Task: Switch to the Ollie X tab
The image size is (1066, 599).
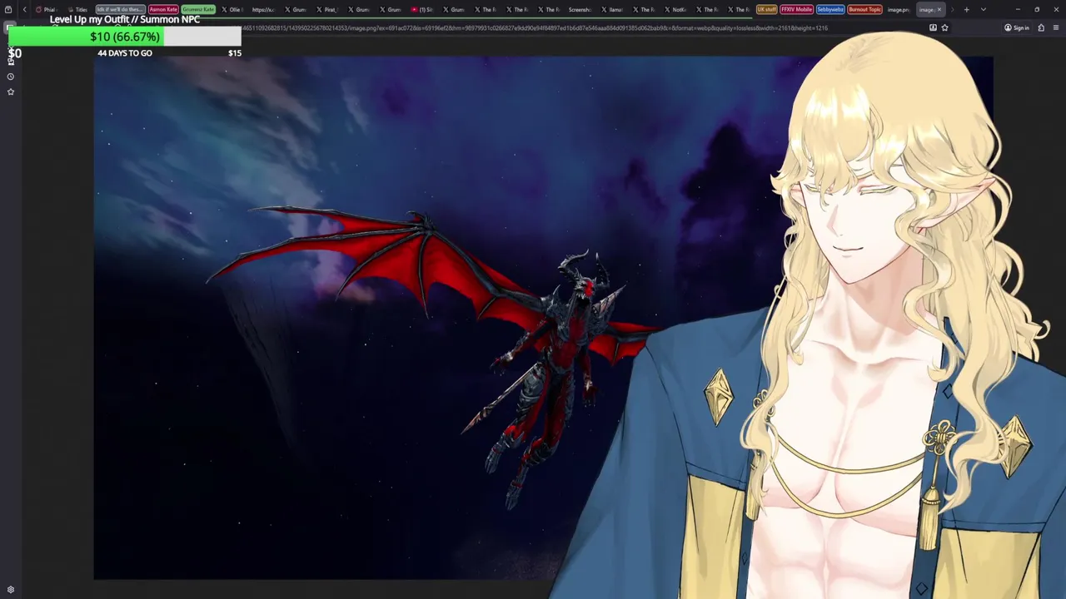Action: 232,9
